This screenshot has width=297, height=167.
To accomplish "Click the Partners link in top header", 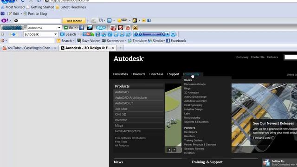I will click(272, 57).
